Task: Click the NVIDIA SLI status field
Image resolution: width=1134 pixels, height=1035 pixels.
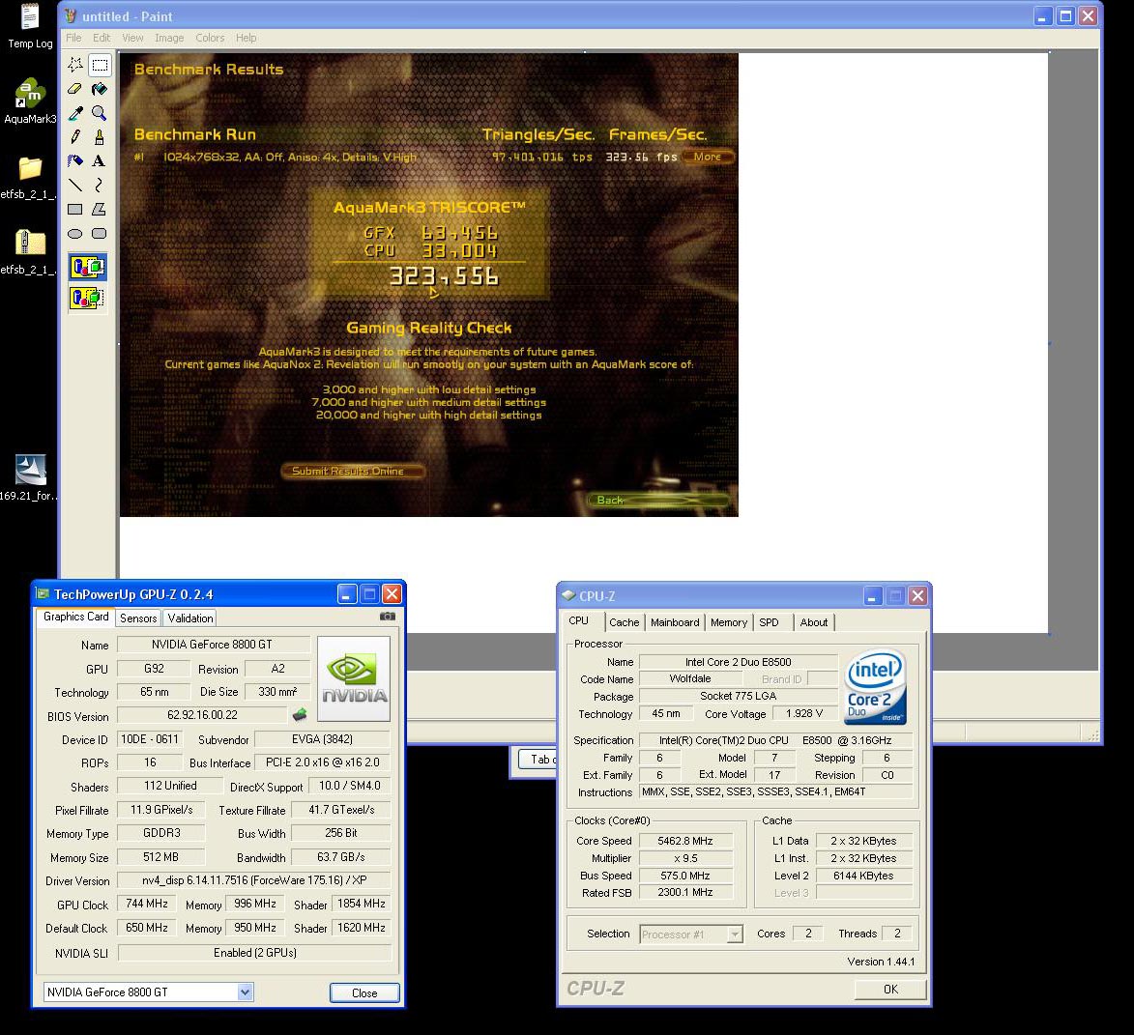Action: pos(254,953)
